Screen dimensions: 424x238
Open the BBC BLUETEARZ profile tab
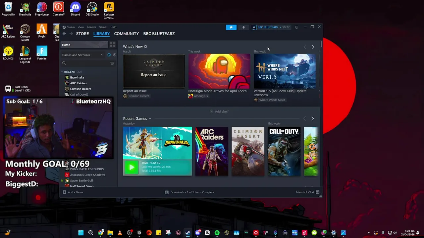pos(159,34)
